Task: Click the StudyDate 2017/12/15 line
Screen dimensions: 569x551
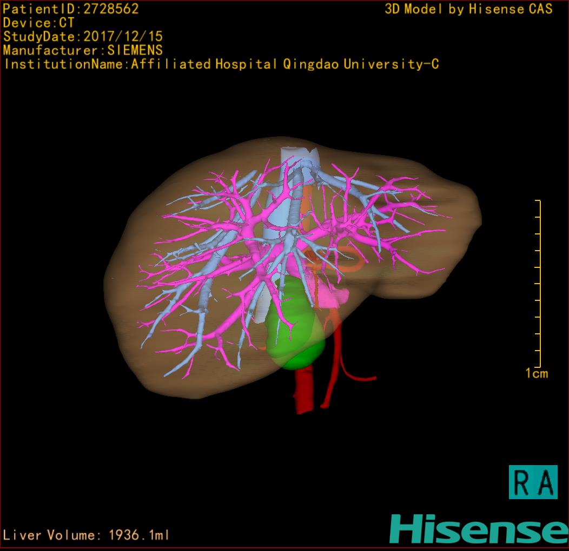Action: [83, 37]
